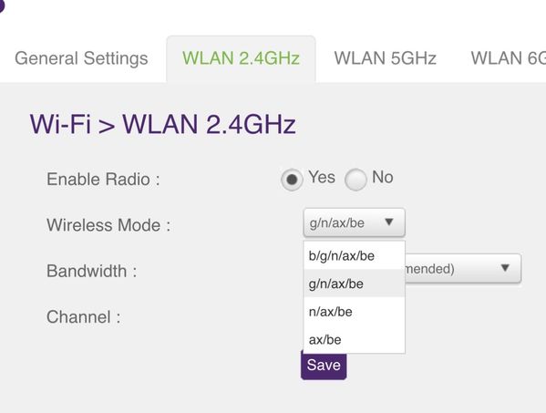Switch to the WLAN 5GHz tab
Image resolution: width=546 pixels, height=413 pixels.
coord(386,58)
